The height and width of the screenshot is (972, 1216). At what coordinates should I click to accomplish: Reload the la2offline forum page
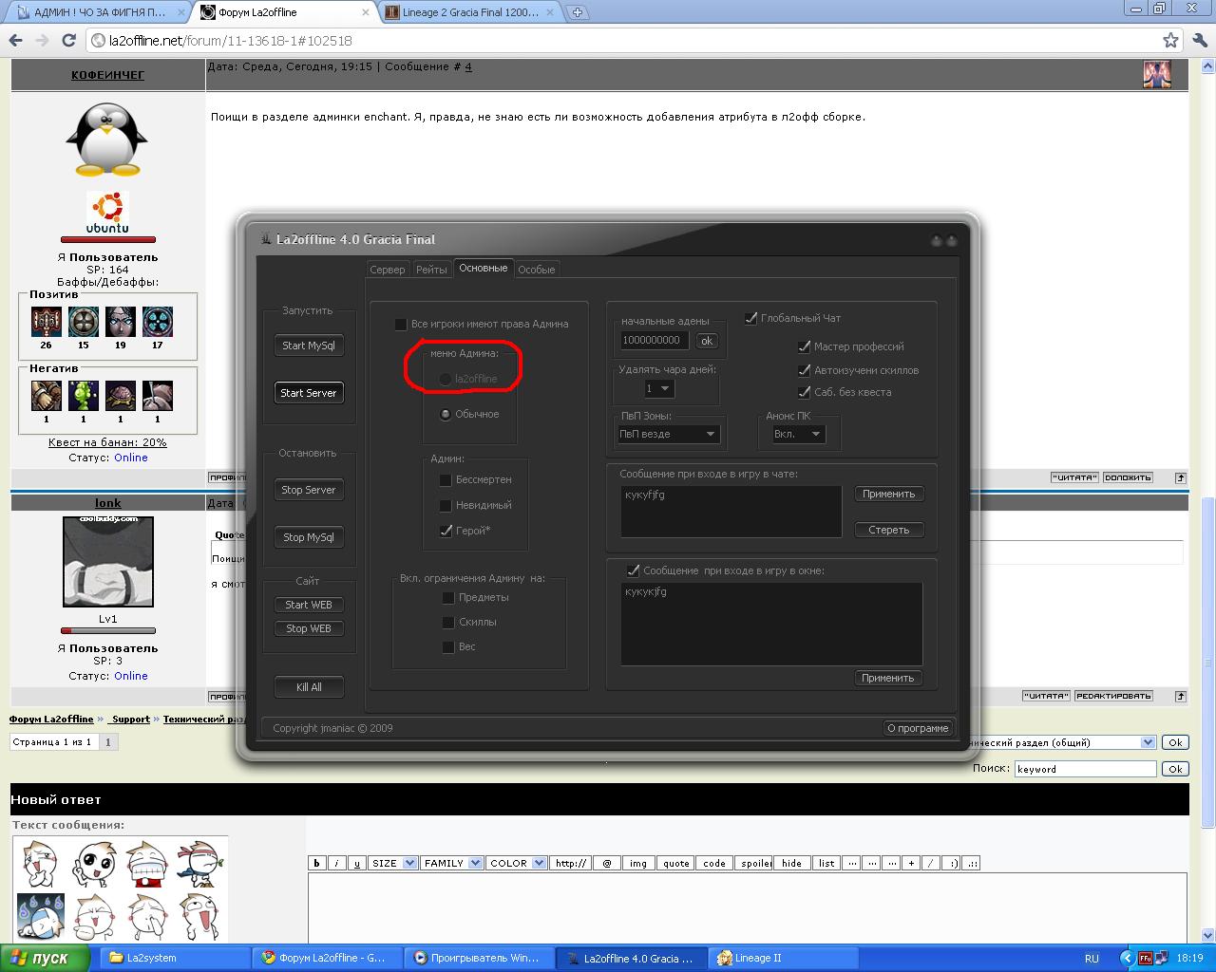68,41
